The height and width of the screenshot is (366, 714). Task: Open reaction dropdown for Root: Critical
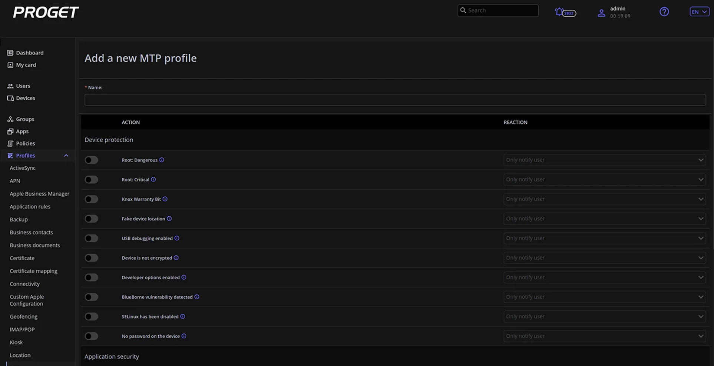pos(604,180)
